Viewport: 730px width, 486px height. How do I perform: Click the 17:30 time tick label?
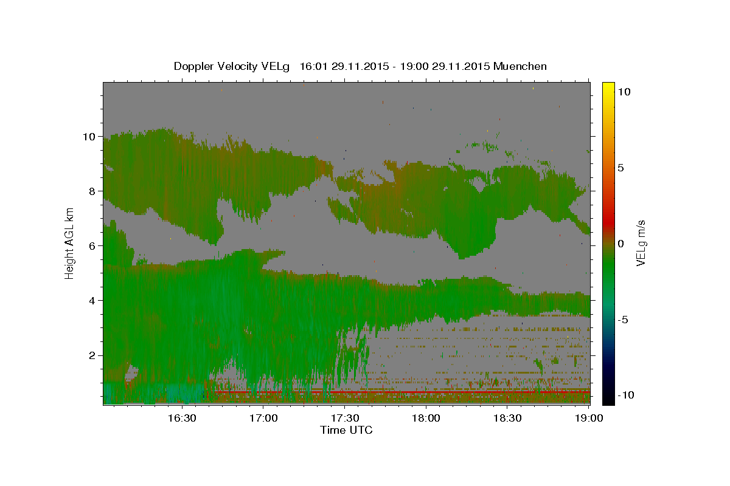coord(345,418)
